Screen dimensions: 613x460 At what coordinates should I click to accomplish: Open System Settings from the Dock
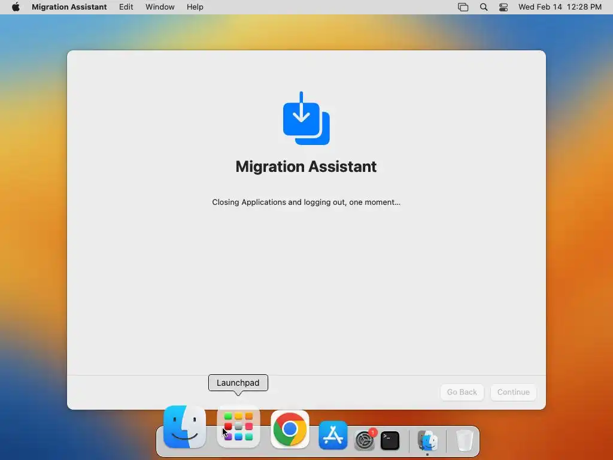pyautogui.click(x=365, y=440)
